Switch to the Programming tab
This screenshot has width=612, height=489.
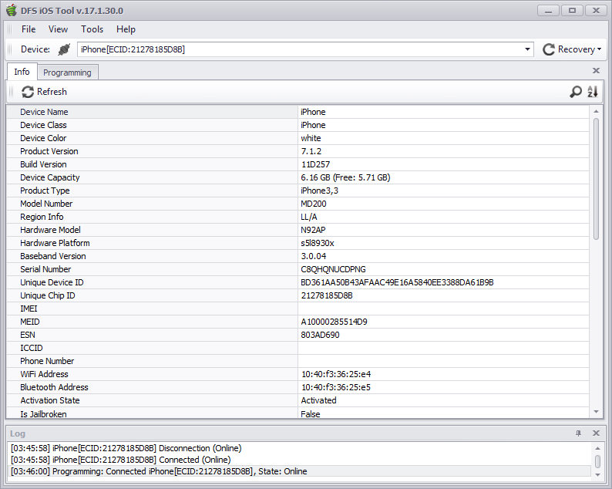[x=67, y=73]
